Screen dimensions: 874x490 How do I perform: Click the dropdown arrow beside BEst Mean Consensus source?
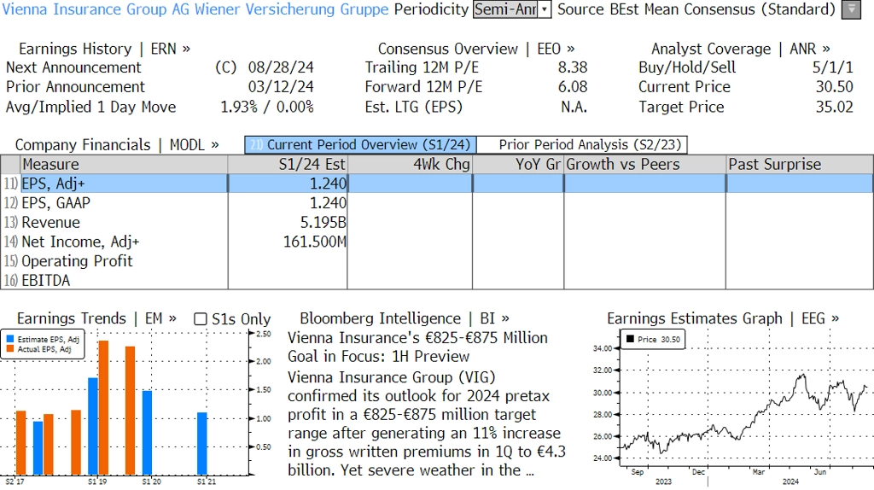tap(851, 9)
